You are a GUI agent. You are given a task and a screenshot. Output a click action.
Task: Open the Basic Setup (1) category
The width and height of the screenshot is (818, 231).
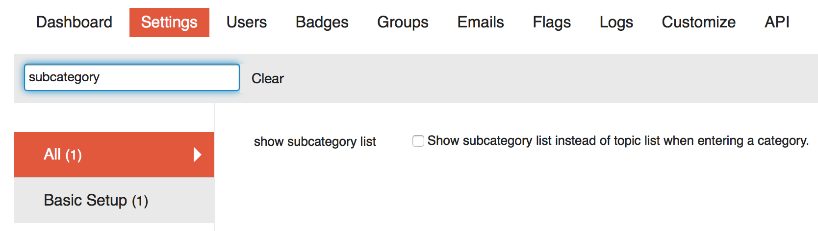pyautogui.click(x=96, y=201)
